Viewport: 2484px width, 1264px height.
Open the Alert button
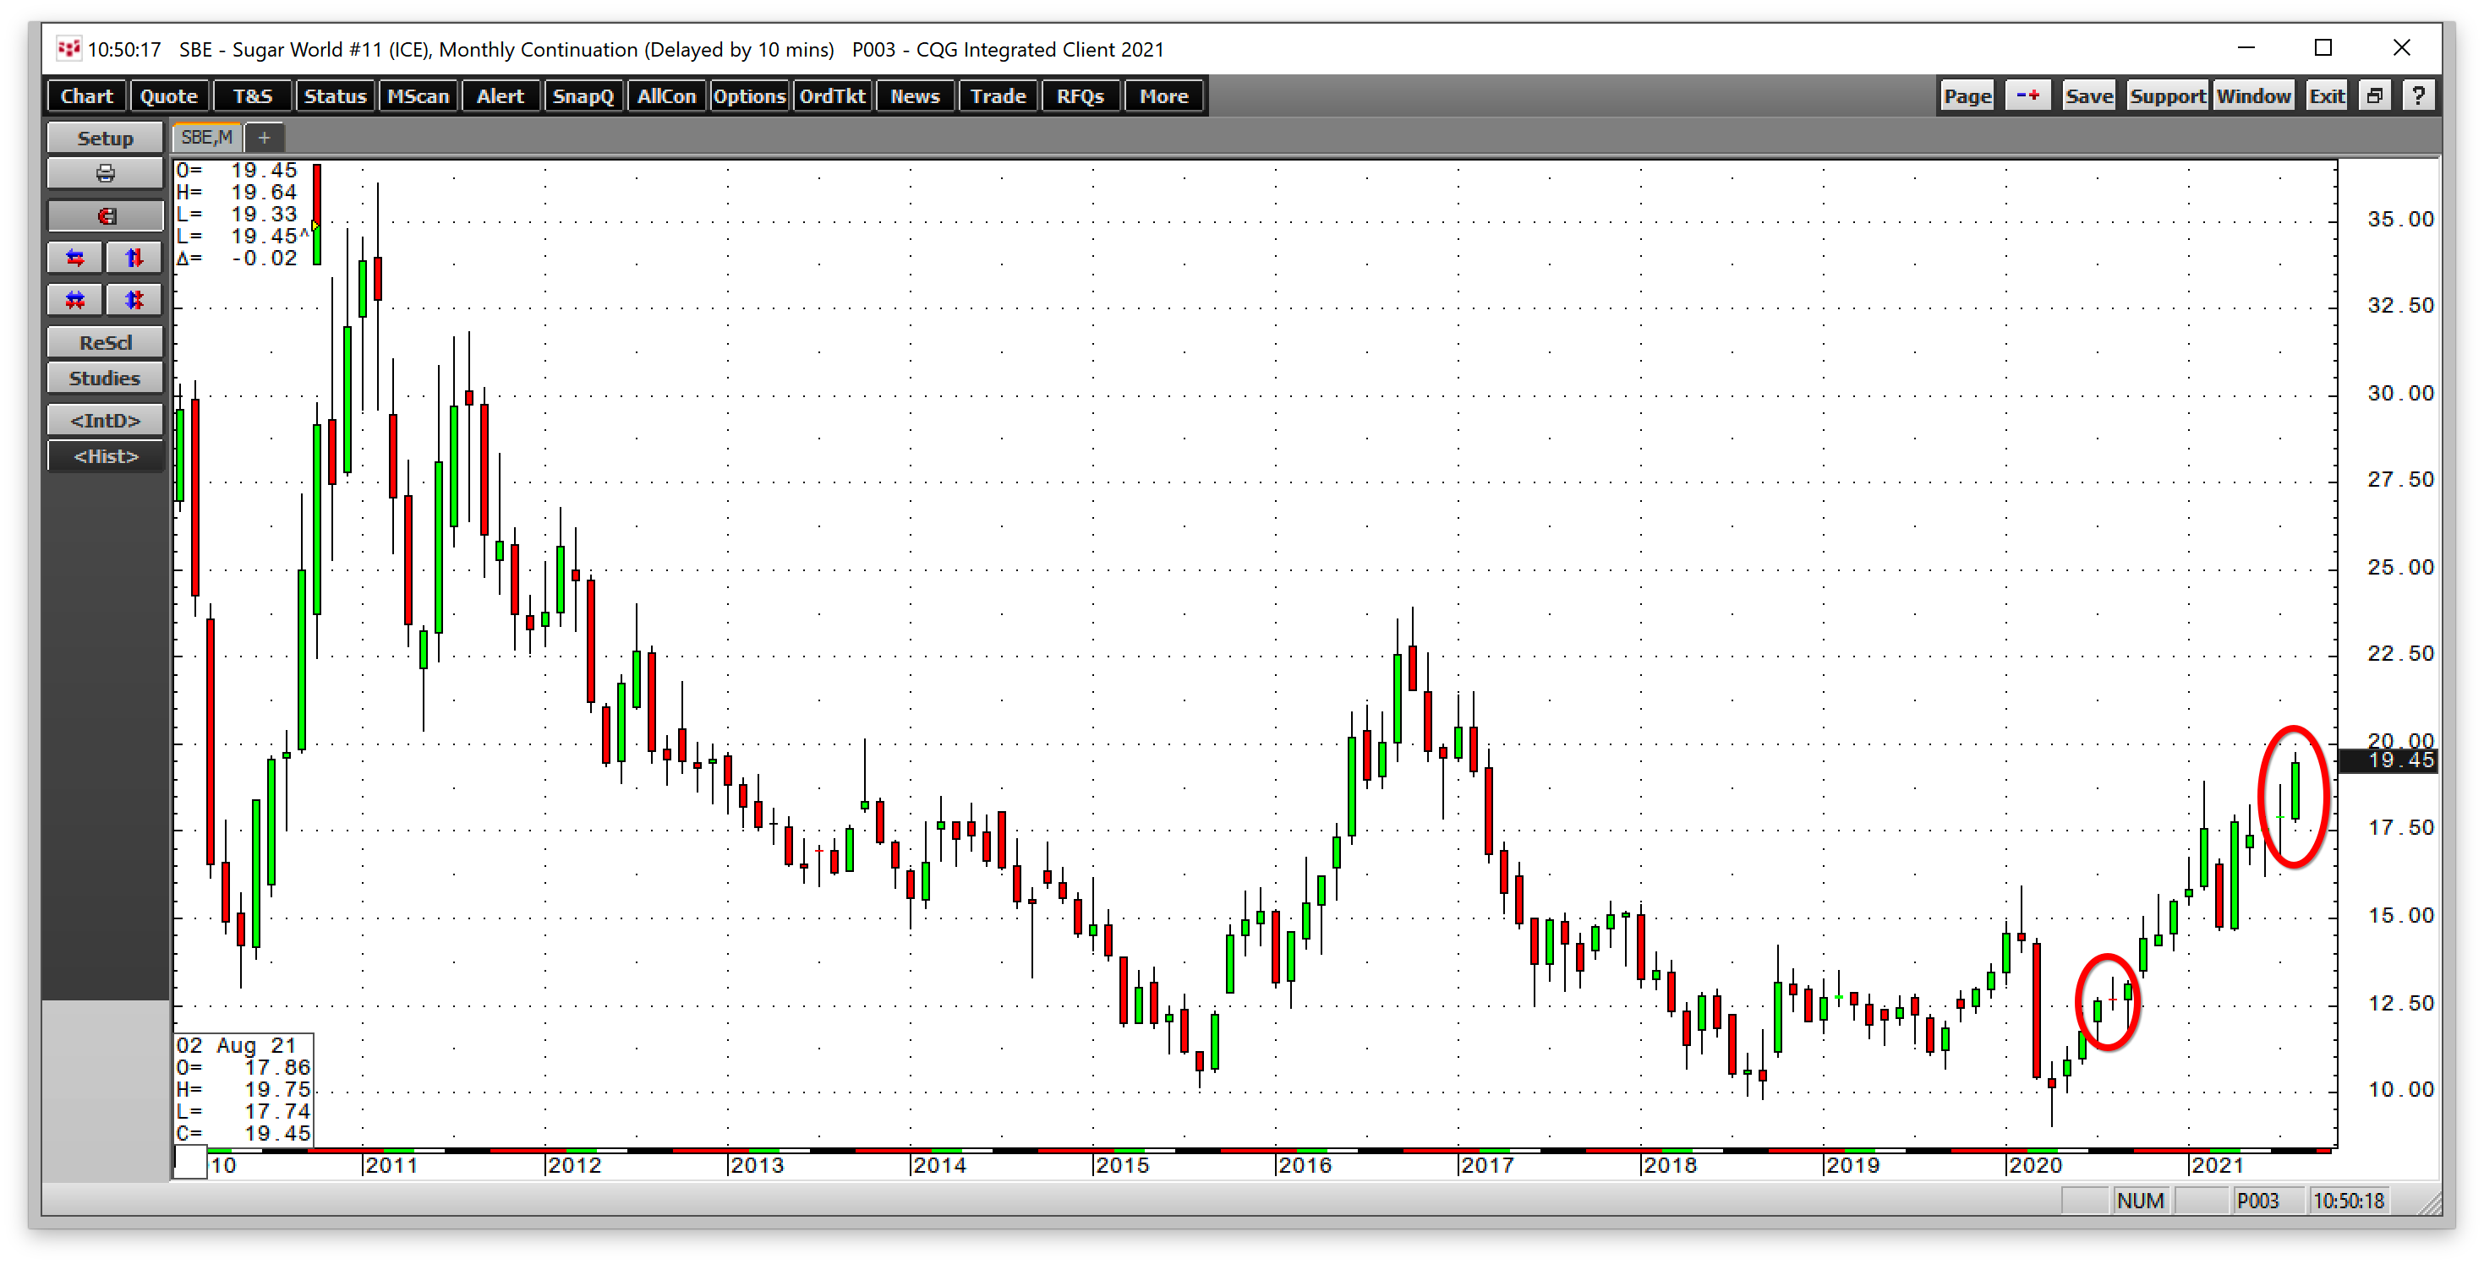pyautogui.click(x=501, y=96)
